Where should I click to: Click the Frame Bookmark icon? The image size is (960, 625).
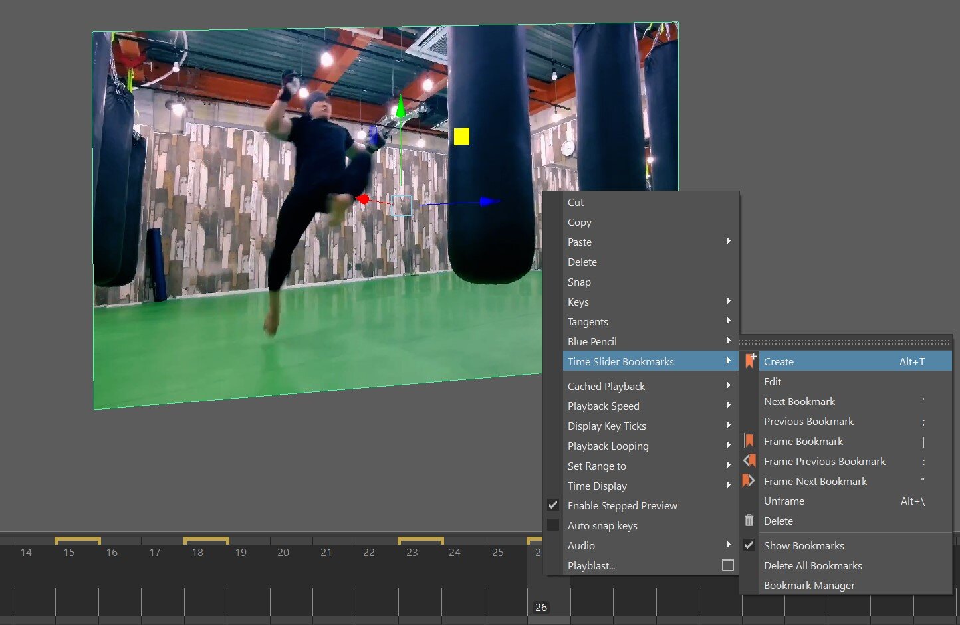coord(749,441)
